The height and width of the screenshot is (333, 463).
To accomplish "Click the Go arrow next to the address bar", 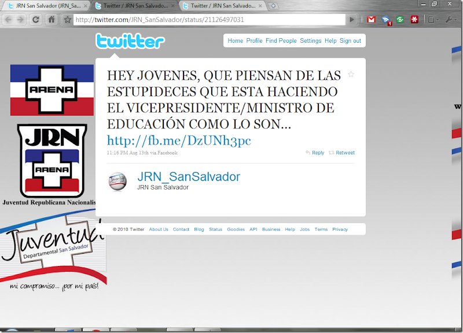I will pyautogui.click(x=352, y=20).
